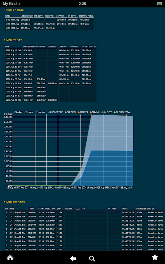Open search with the magnifier icon
Screen dimensions: 165x264
(92, 259)
